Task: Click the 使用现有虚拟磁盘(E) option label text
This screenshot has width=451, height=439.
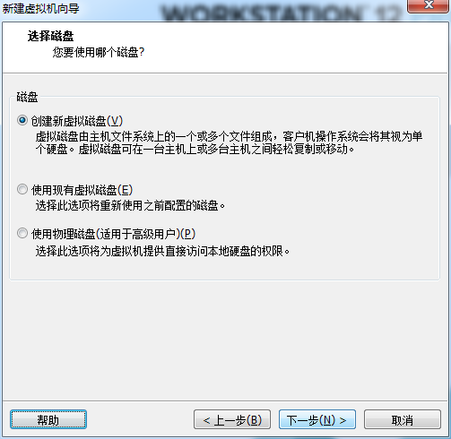Action: pos(82,190)
